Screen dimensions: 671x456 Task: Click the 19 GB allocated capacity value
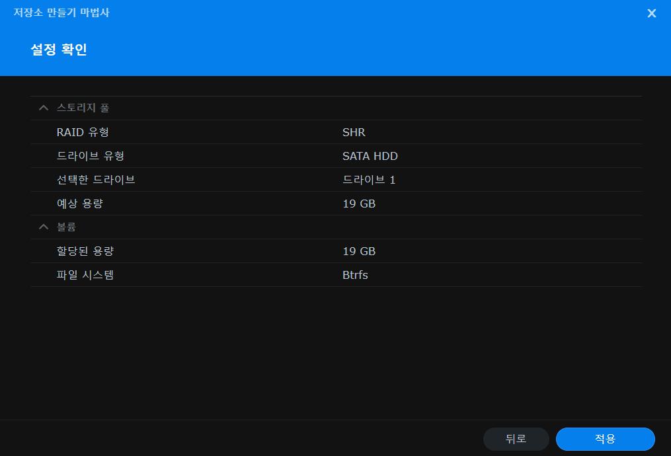click(359, 251)
